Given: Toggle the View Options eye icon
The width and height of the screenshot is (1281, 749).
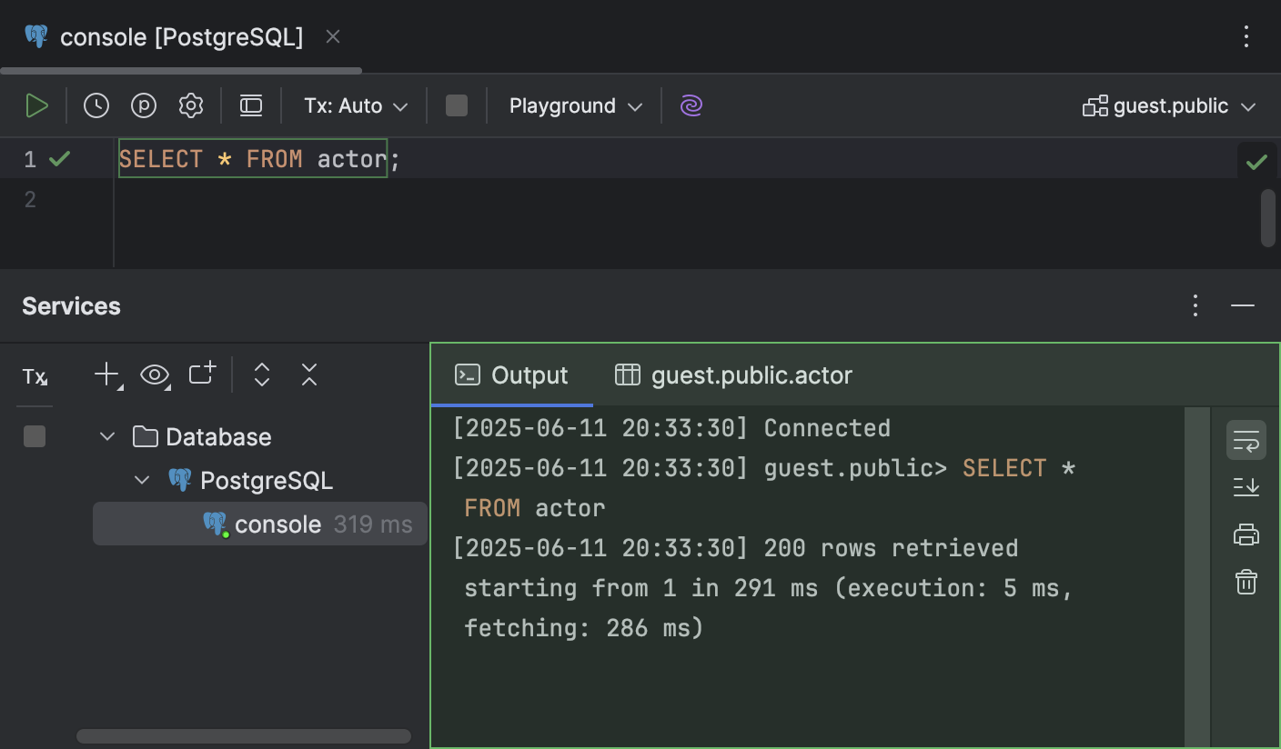Looking at the screenshot, I should [156, 374].
